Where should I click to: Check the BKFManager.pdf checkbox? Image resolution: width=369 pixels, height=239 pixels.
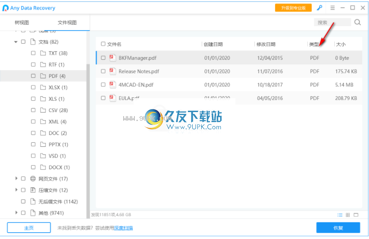tap(103, 58)
